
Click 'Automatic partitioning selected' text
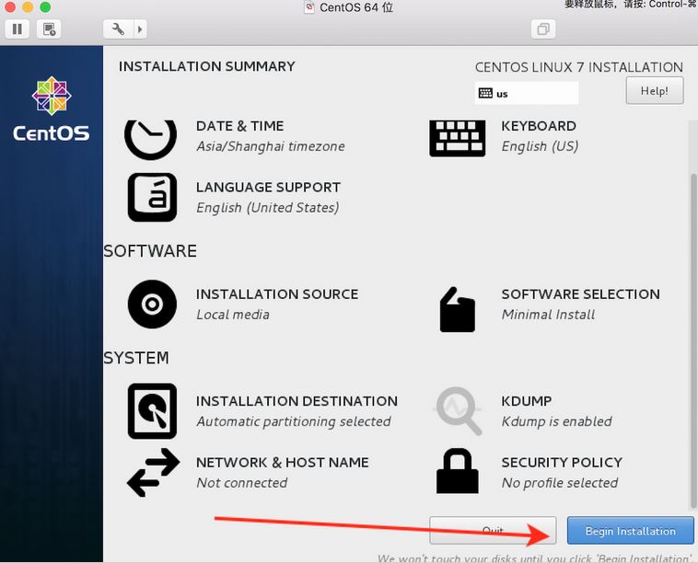coord(294,421)
